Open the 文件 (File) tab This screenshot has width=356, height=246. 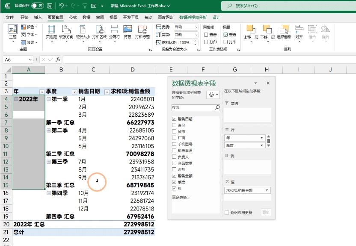click(x=9, y=18)
